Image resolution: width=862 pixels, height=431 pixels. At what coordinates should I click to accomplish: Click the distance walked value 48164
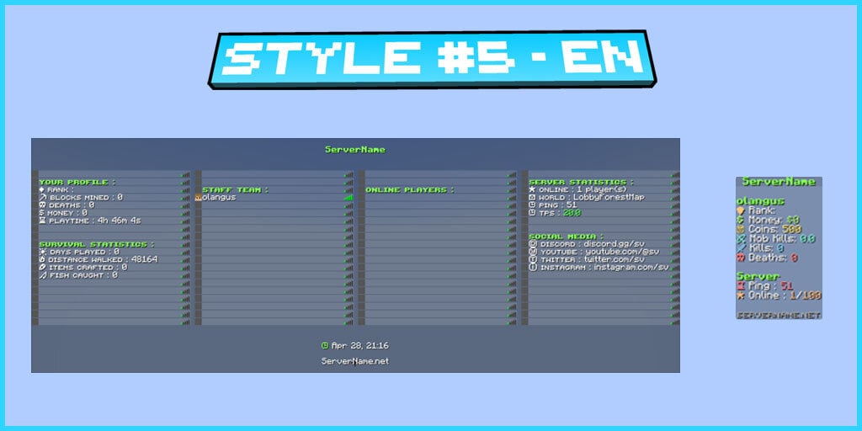(144, 259)
